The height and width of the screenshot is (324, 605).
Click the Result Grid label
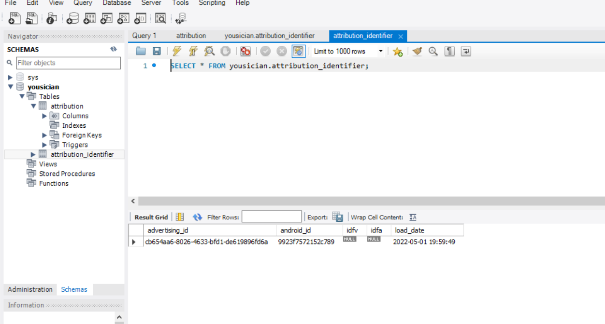(x=150, y=217)
